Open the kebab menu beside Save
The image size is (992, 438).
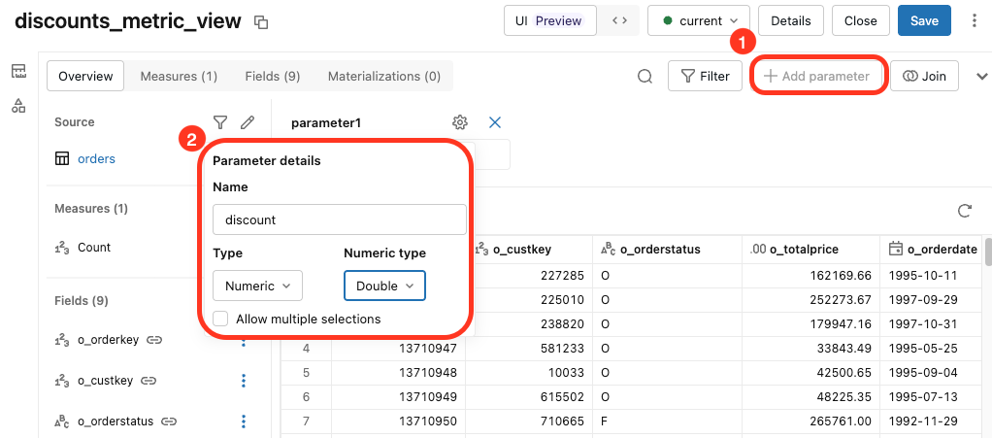(x=975, y=21)
